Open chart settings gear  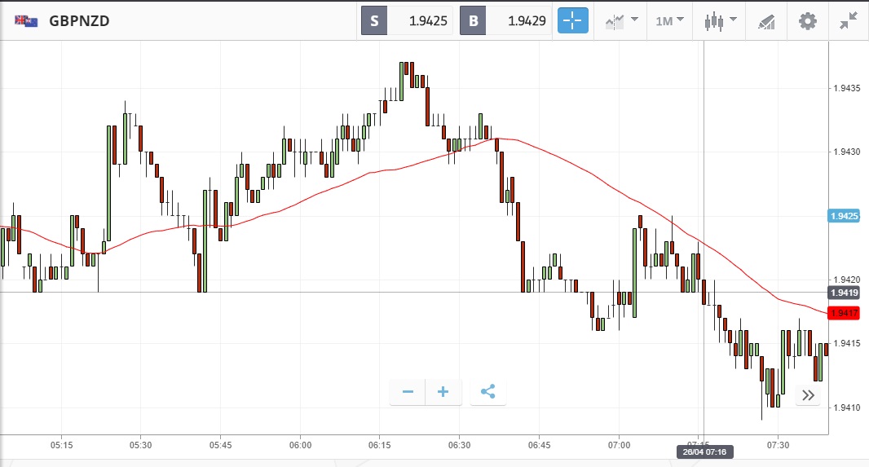pyautogui.click(x=807, y=20)
